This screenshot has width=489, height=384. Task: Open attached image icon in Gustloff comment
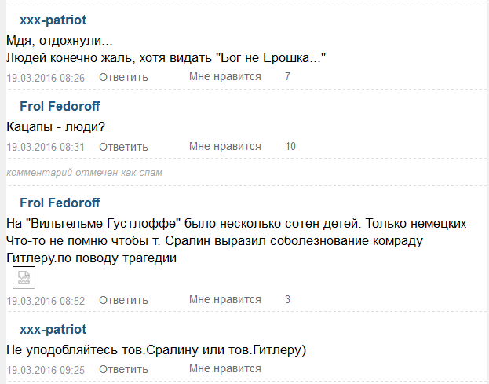coord(24,279)
